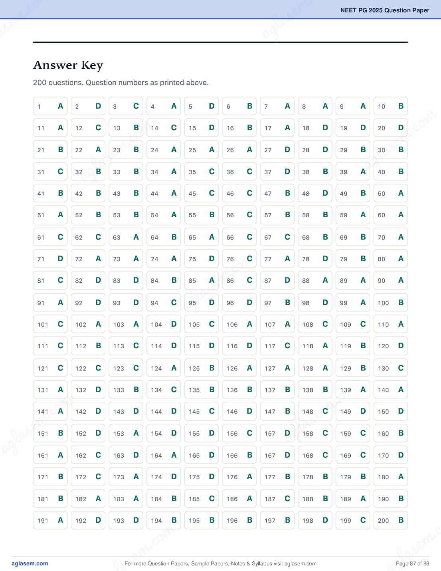Select answer box for question 148
The height and width of the screenshot is (571, 441).
tap(315, 411)
